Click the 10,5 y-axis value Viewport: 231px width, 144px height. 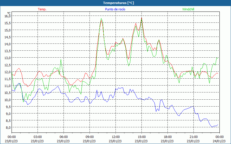click(8, 92)
